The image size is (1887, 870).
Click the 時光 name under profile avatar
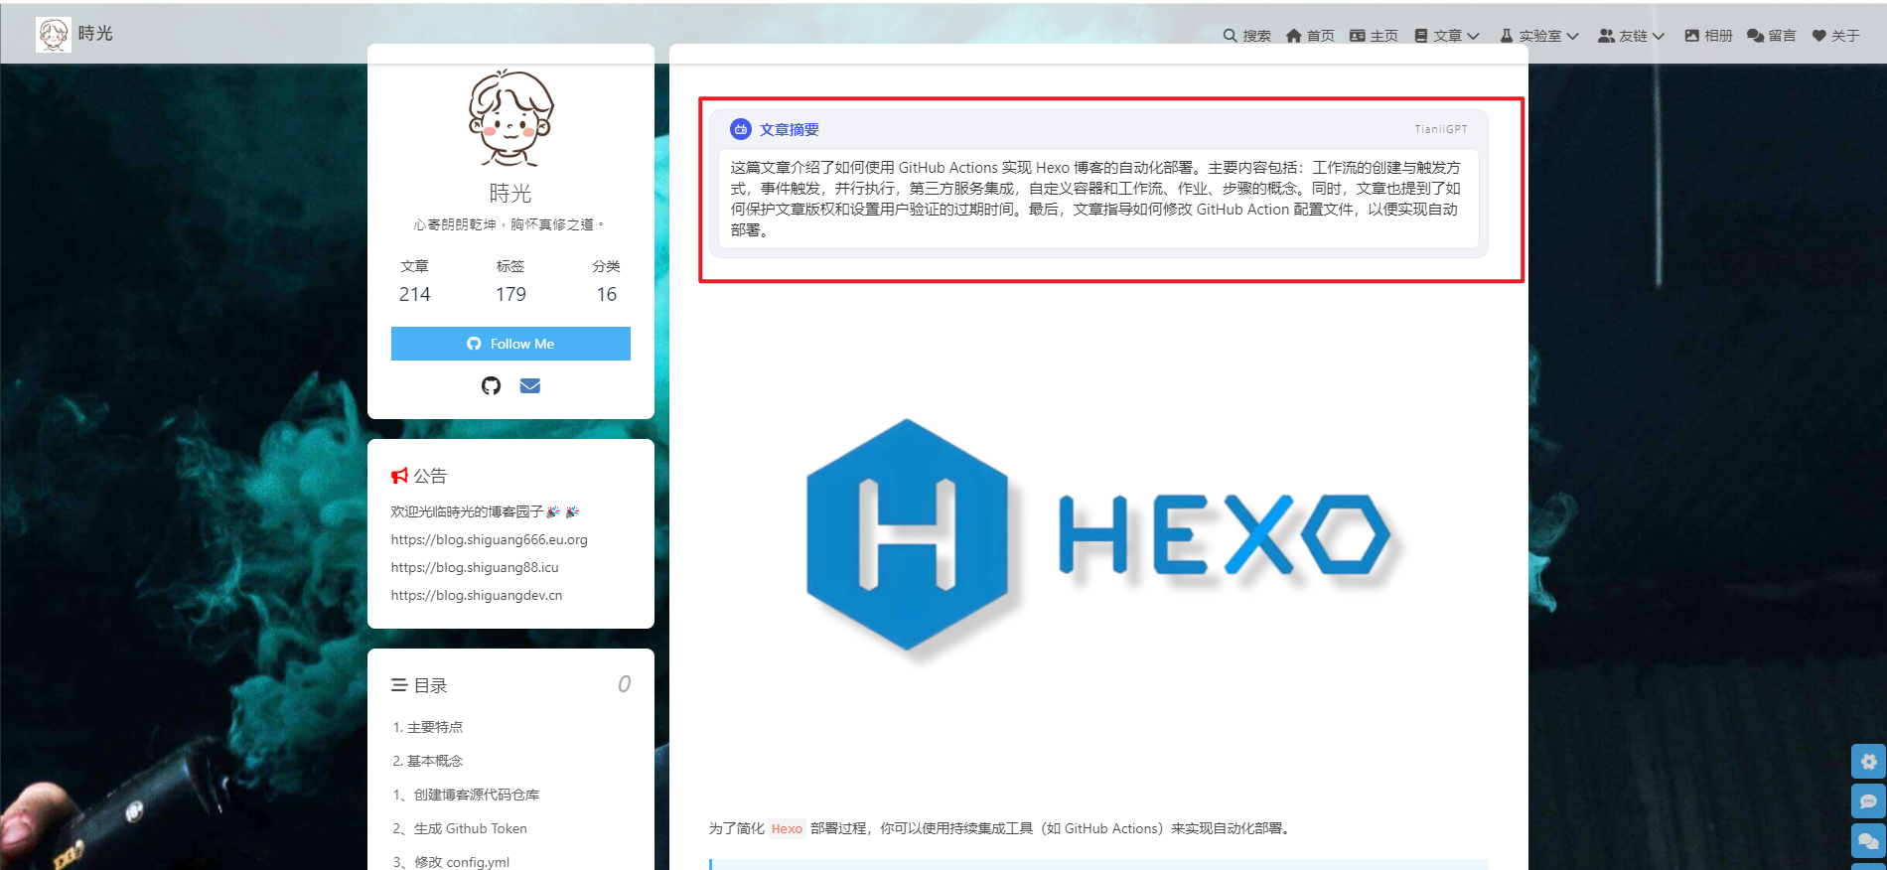[x=510, y=193]
